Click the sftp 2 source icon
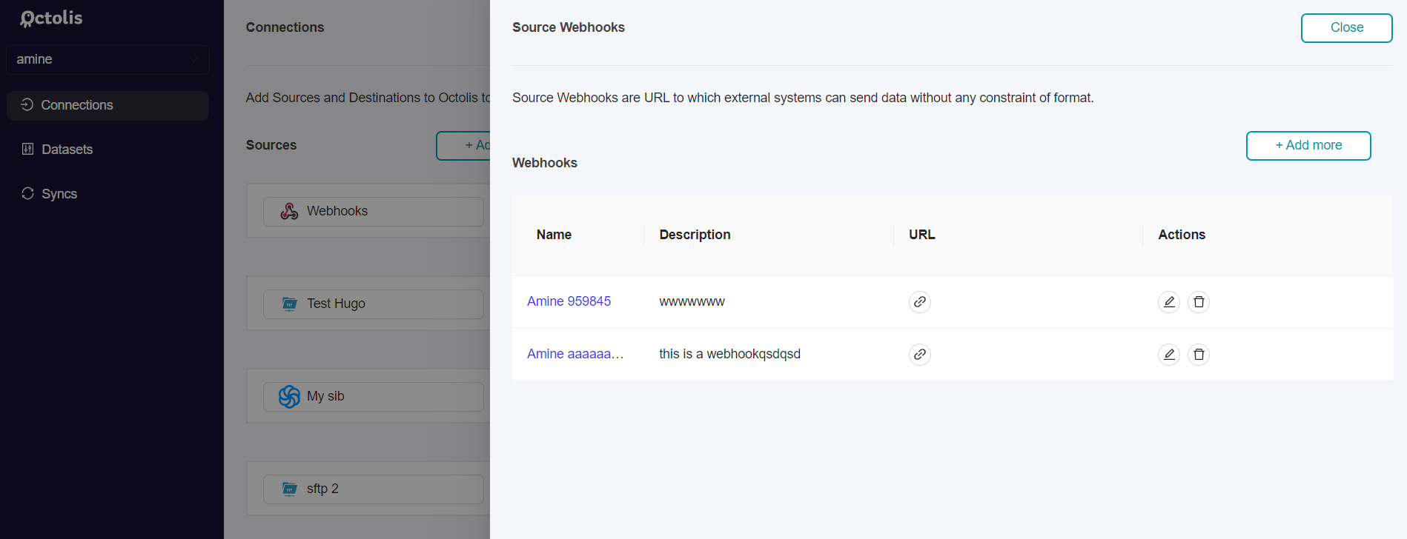The image size is (1407, 539). (x=289, y=489)
